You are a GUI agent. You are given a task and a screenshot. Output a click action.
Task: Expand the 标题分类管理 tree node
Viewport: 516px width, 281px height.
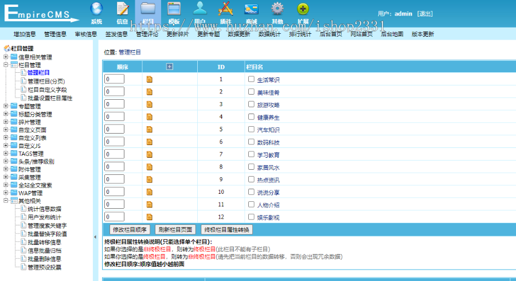[x=6, y=114]
